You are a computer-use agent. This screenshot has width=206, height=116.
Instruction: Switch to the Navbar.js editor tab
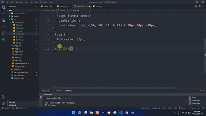coord(63,6)
